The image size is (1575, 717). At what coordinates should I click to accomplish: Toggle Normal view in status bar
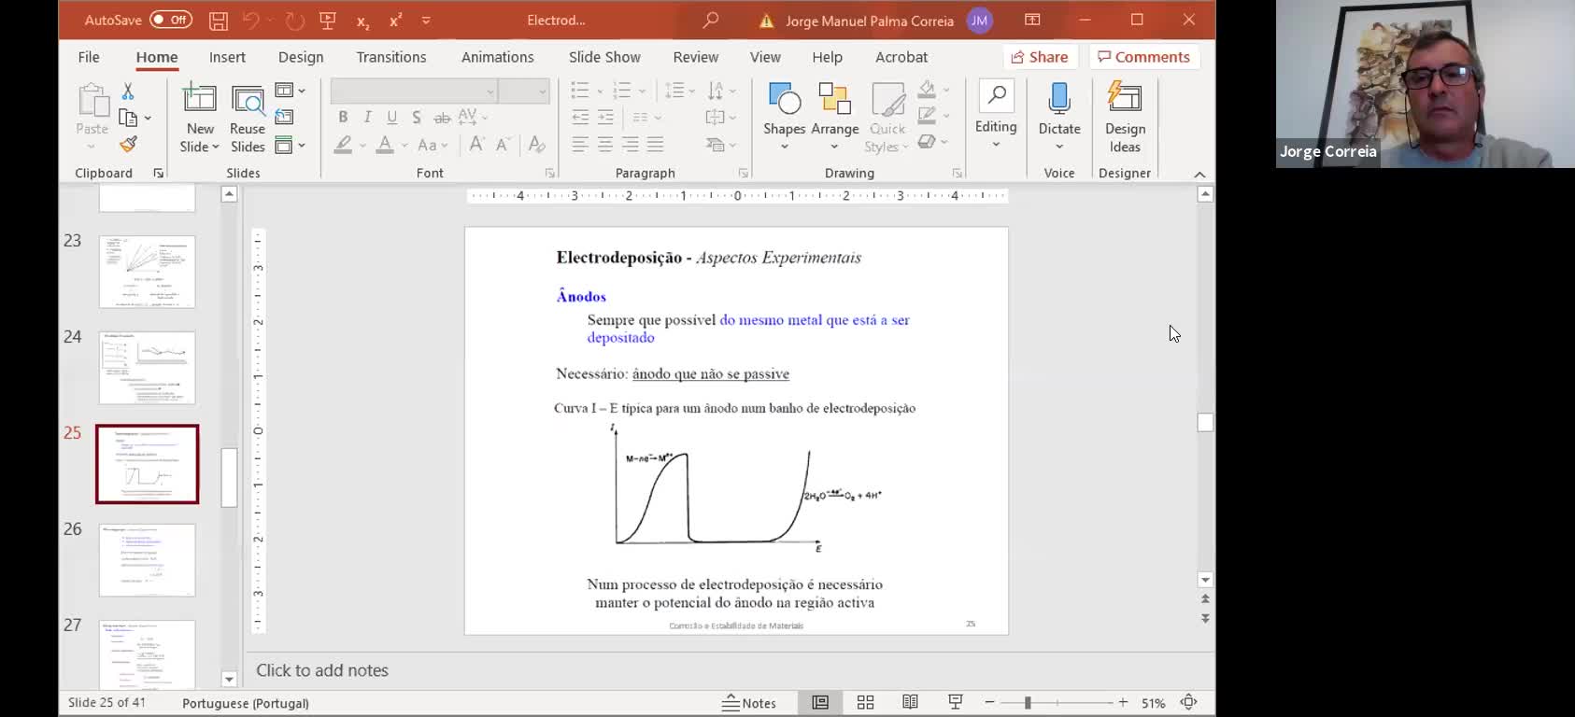[820, 703]
